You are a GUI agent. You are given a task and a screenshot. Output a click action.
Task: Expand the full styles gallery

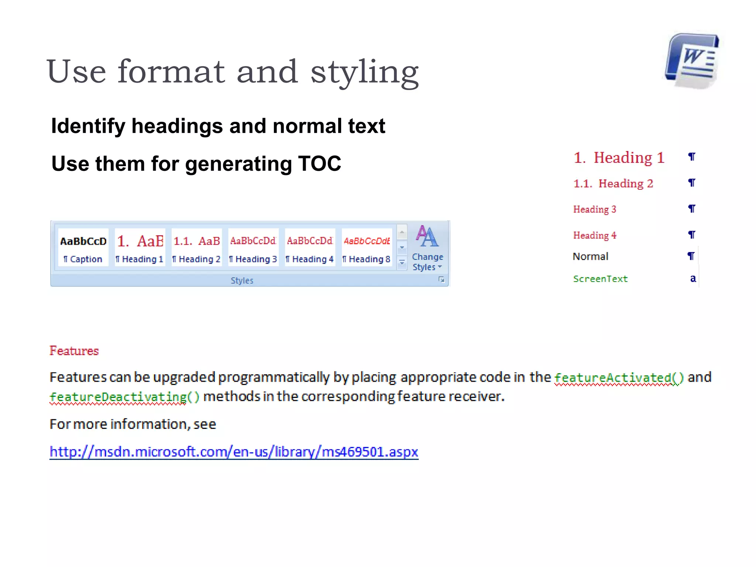(x=402, y=263)
